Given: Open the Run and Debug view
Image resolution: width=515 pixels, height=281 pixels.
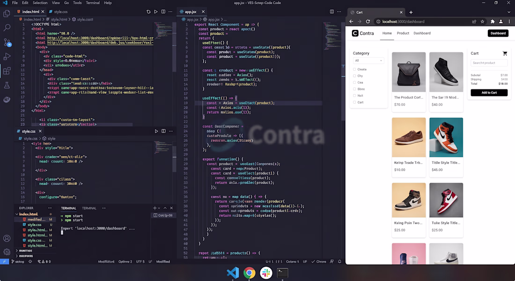Looking at the screenshot, I should 7,57.
